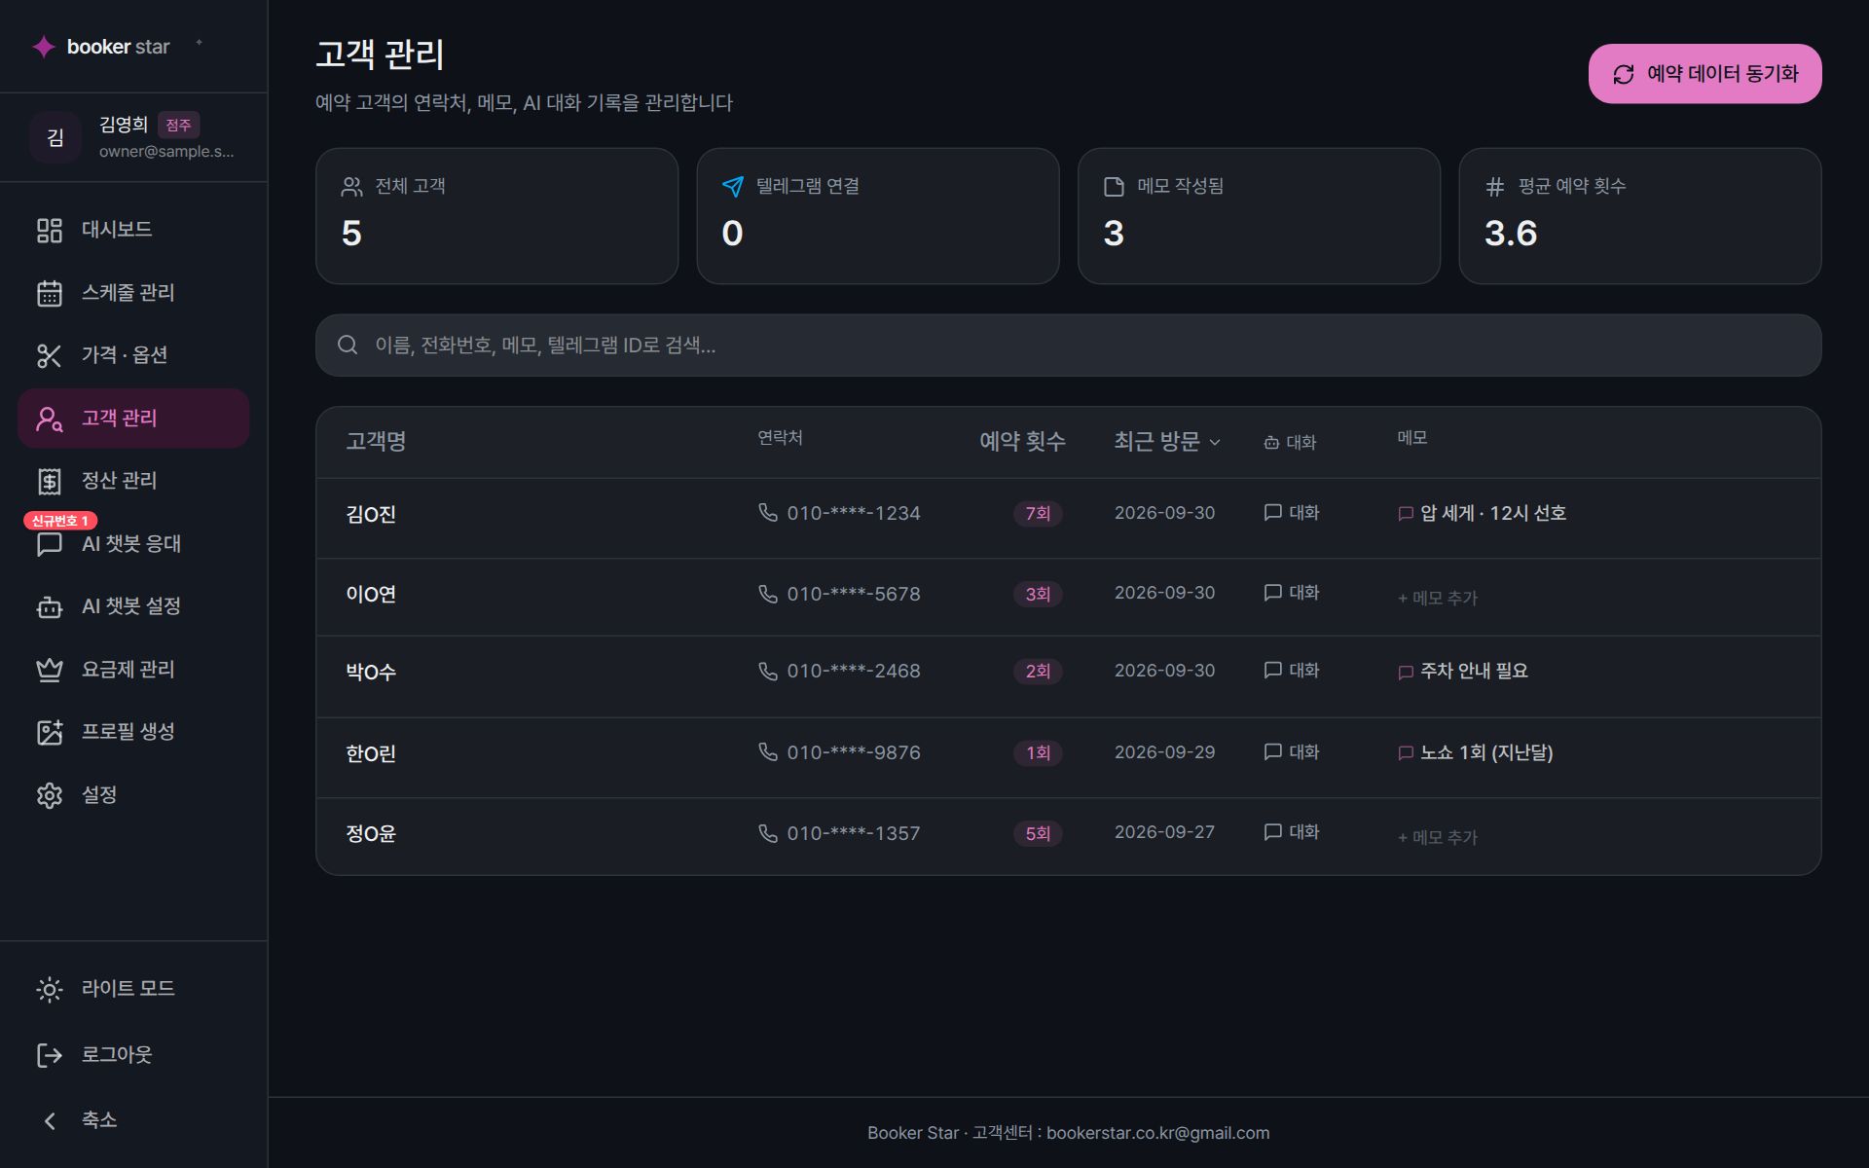
Task: Add memo for 정O윤 via + 메모 추가
Action: (x=1438, y=837)
